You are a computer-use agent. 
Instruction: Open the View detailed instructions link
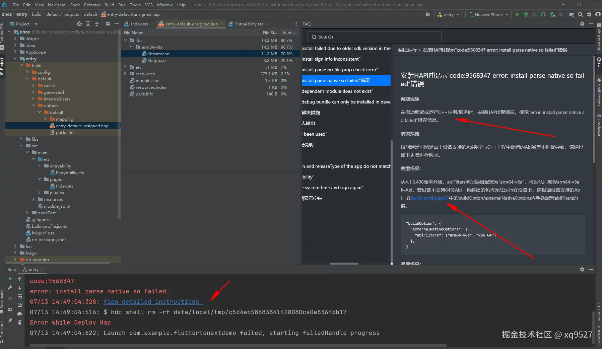coord(153,302)
